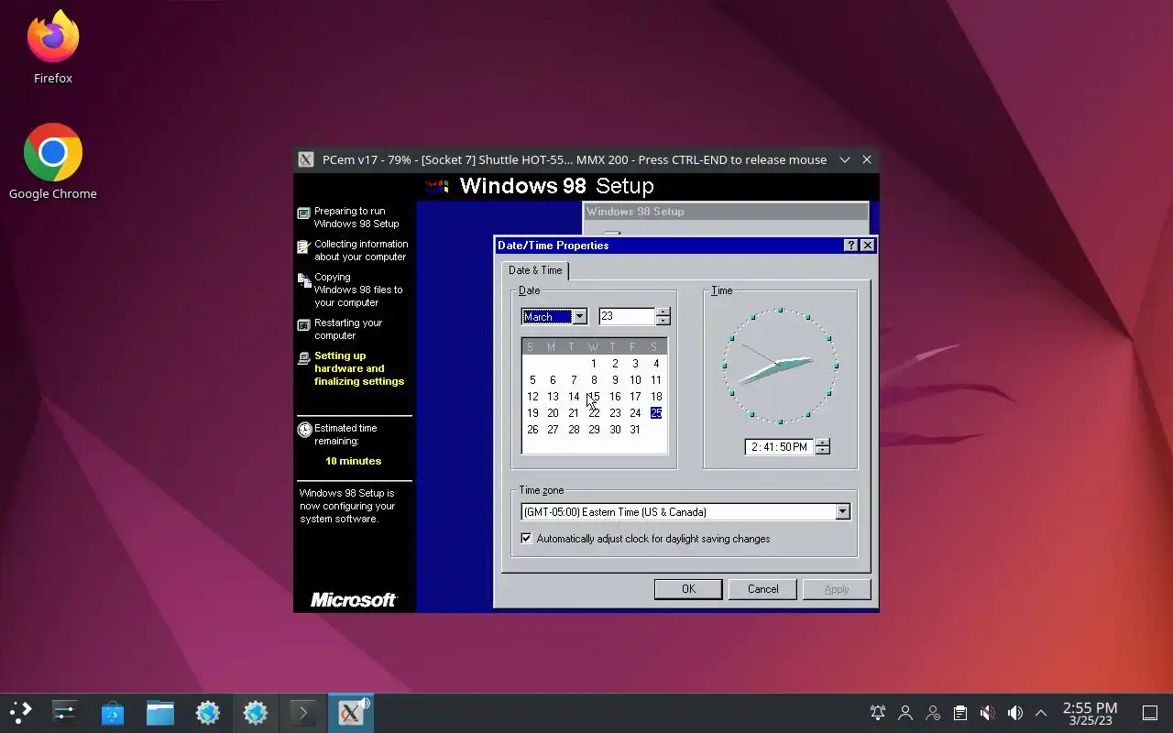Decrease the year with down spinner
This screenshot has height=733, width=1173.
pyautogui.click(x=663, y=322)
